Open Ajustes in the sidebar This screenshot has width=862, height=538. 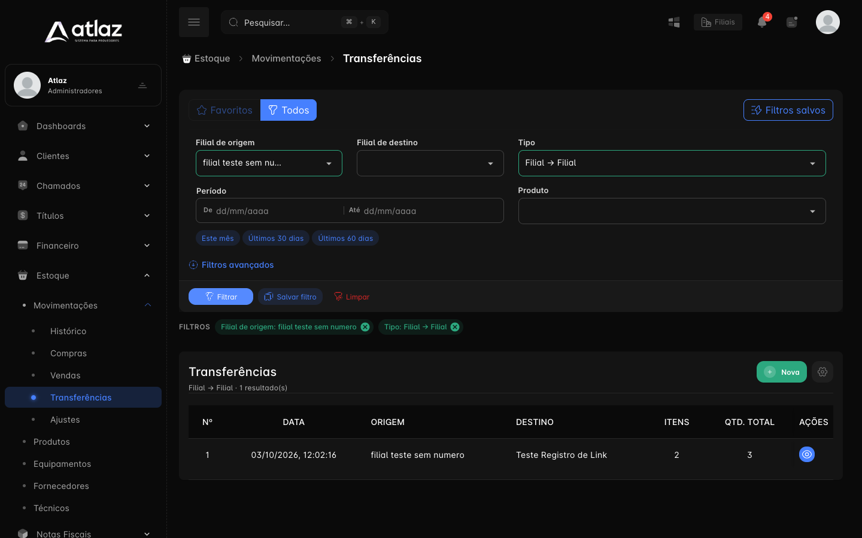point(65,420)
